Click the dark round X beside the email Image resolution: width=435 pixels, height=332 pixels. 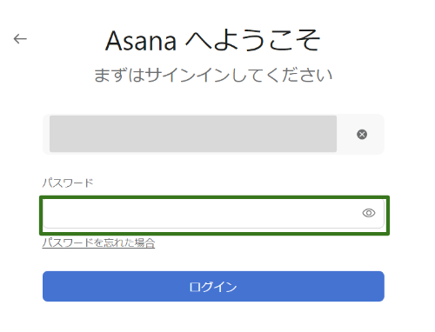tap(362, 135)
